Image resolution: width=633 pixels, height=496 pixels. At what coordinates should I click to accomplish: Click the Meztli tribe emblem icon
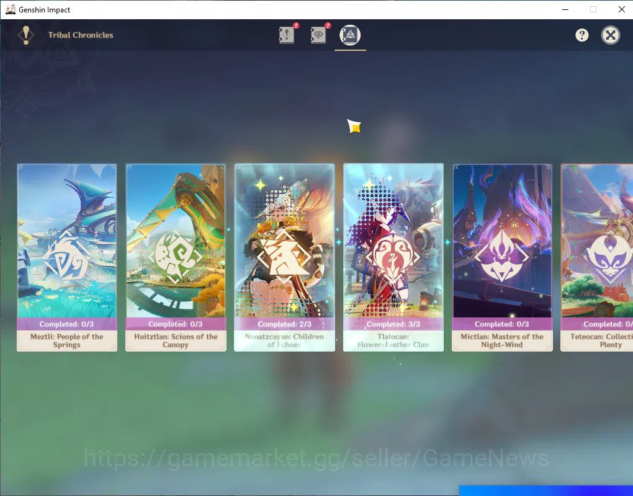[x=66, y=257]
